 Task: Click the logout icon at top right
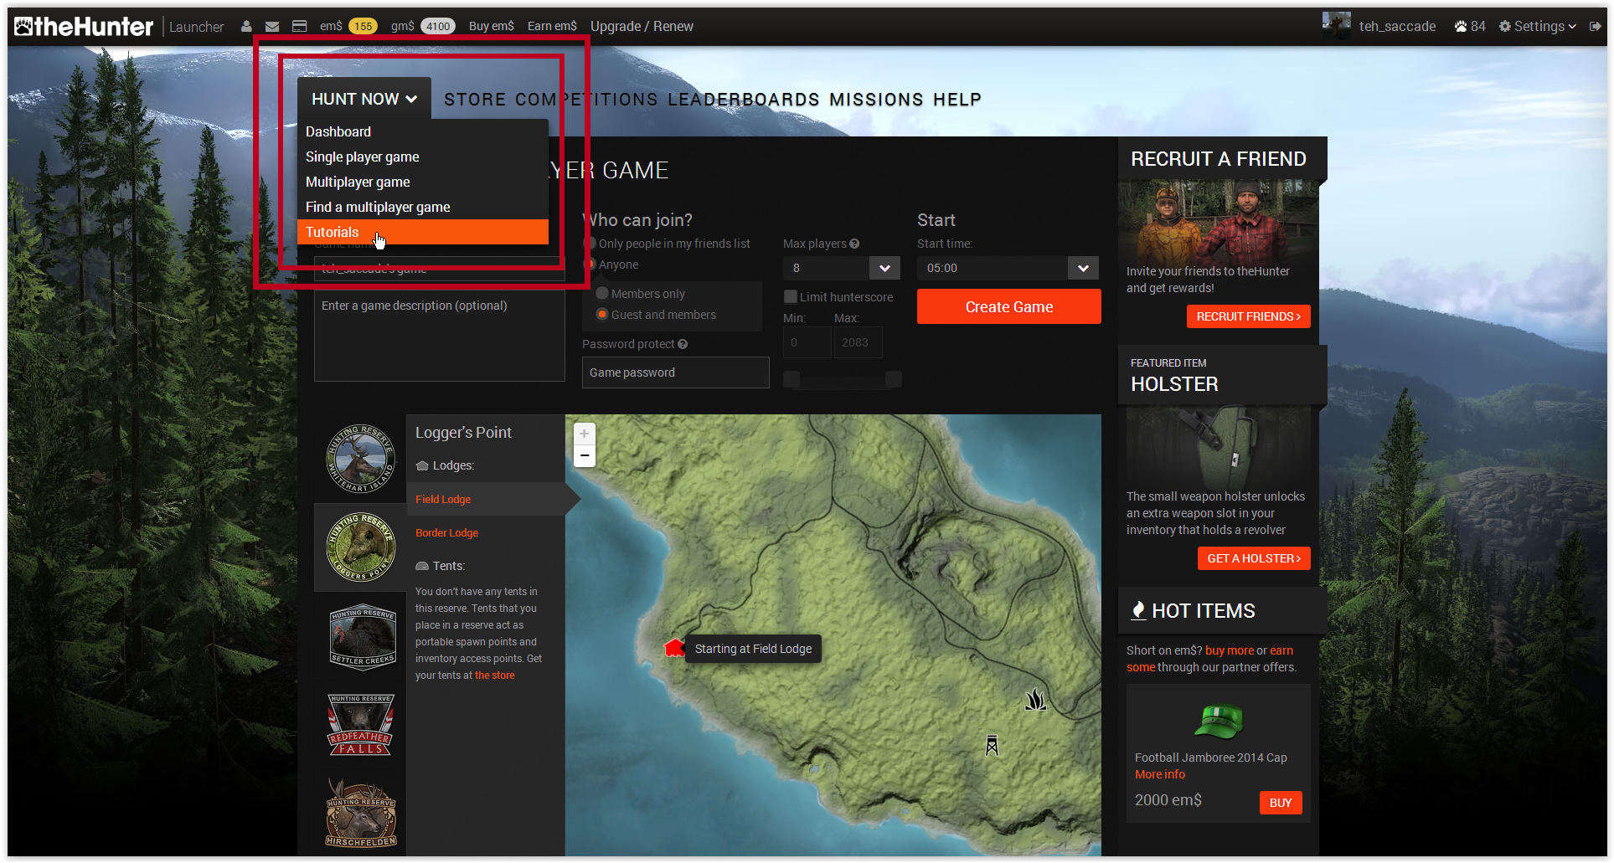click(x=1596, y=27)
